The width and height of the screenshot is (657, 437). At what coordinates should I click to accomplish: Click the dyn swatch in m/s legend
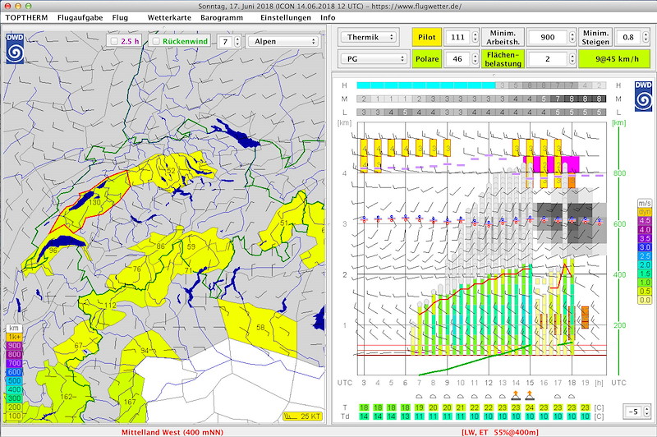click(x=645, y=212)
